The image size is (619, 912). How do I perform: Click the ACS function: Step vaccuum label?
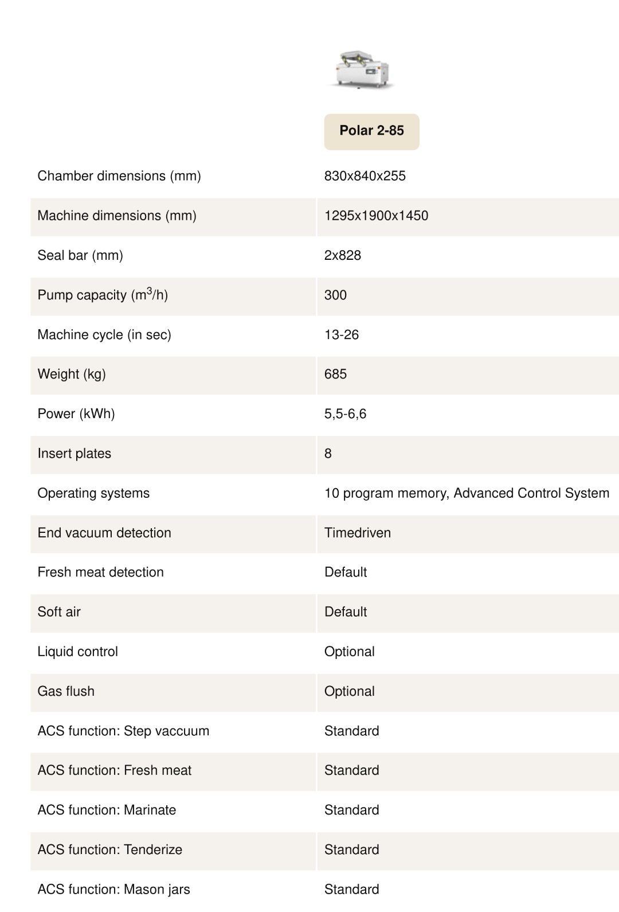coord(123,731)
